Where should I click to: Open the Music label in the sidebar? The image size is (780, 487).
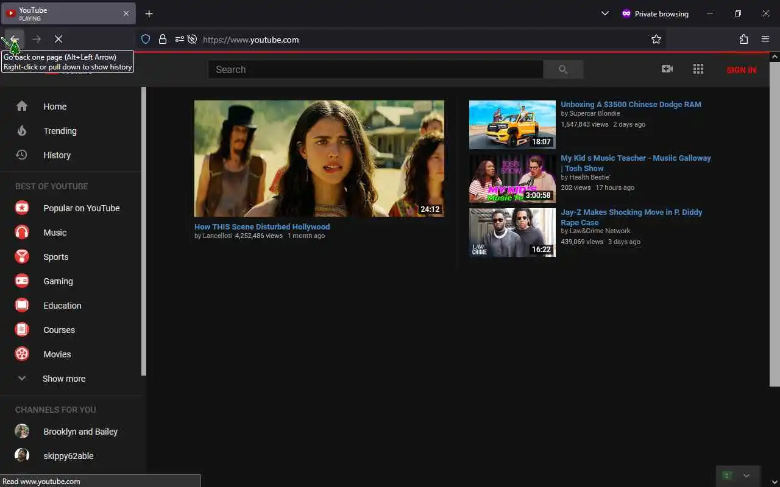click(x=55, y=233)
